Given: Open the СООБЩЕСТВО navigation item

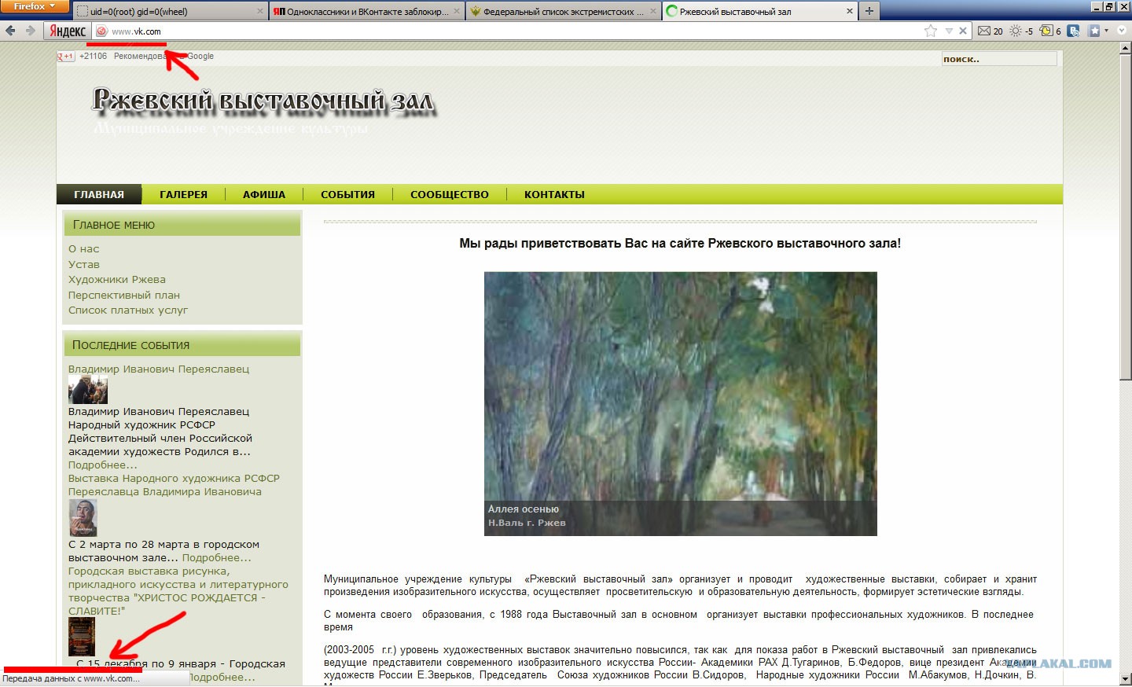Looking at the screenshot, I should (450, 194).
